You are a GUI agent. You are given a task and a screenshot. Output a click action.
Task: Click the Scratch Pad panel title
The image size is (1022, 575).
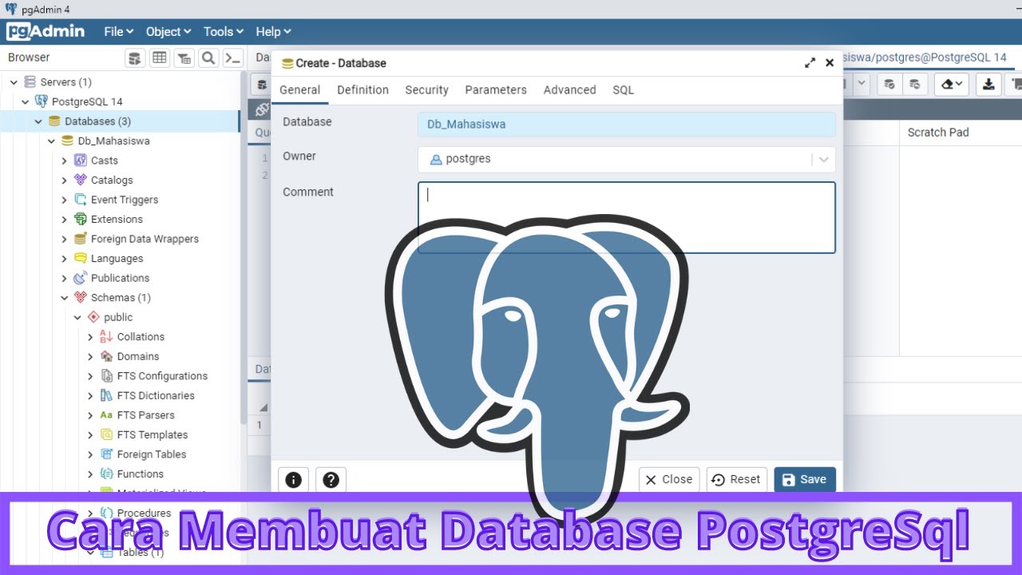pyautogui.click(x=938, y=133)
